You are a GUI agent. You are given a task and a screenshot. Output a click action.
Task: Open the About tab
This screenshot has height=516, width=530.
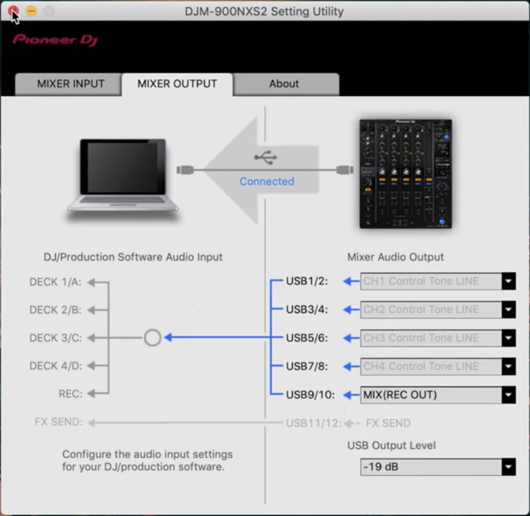(286, 83)
